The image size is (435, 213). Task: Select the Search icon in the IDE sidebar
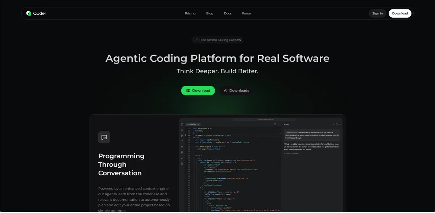182,130
